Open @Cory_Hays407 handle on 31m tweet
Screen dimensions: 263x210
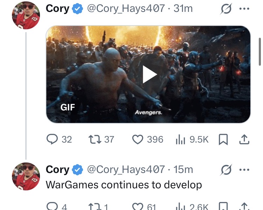click(126, 8)
